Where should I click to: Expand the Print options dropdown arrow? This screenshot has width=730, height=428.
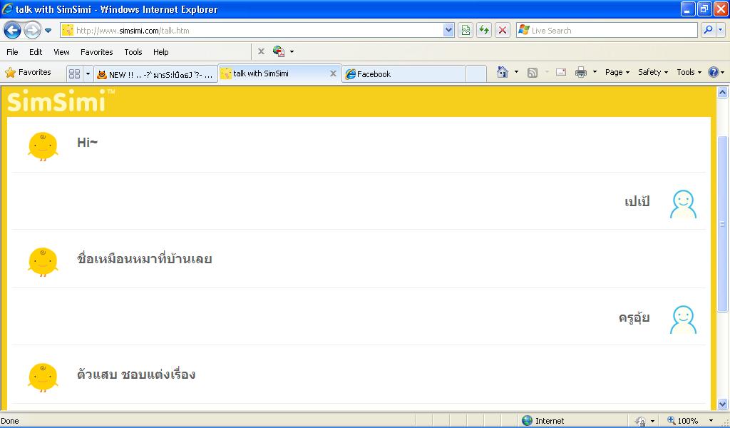pos(595,72)
